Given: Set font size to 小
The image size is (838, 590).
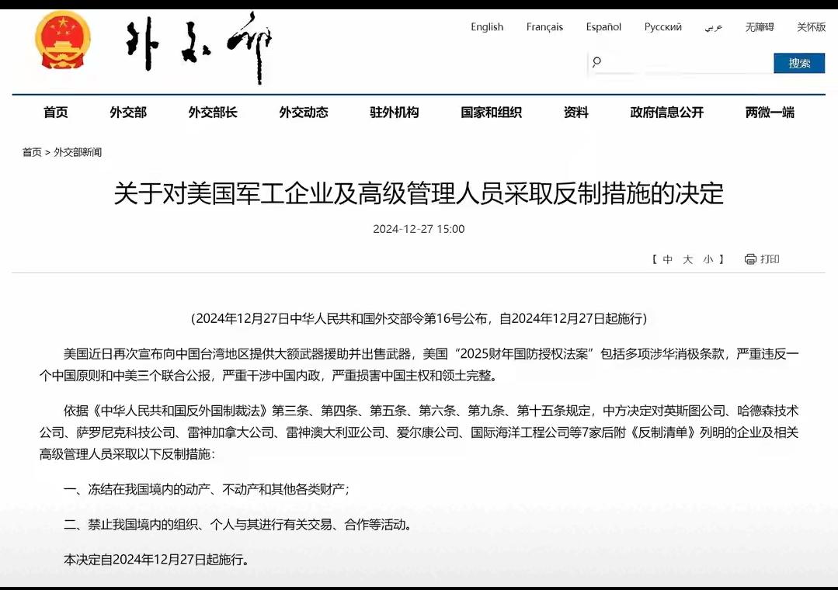Looking at the screenshot, I should click(708, 259).
